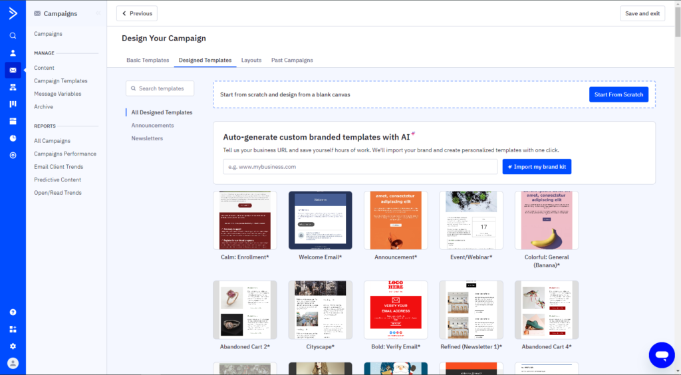Screen dimensions: 681x375
Task: Click the Design Your Campaign heading
Action: (164, 38)
